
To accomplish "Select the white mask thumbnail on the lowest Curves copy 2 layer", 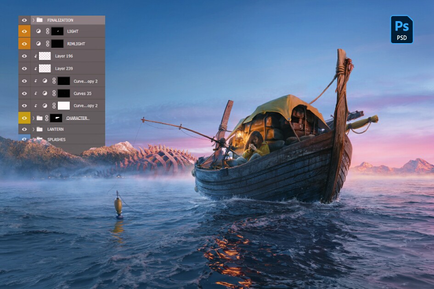I will coord(63,106).
